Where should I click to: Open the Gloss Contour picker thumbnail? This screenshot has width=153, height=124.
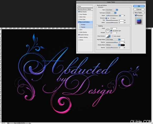click(x=107, y=36)
